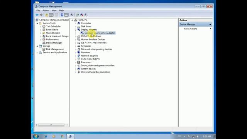This screenshot has width=247, height=139.
Task: Toggle Show/Hide Console Tree toolbar icon
Action: [51, 15]
